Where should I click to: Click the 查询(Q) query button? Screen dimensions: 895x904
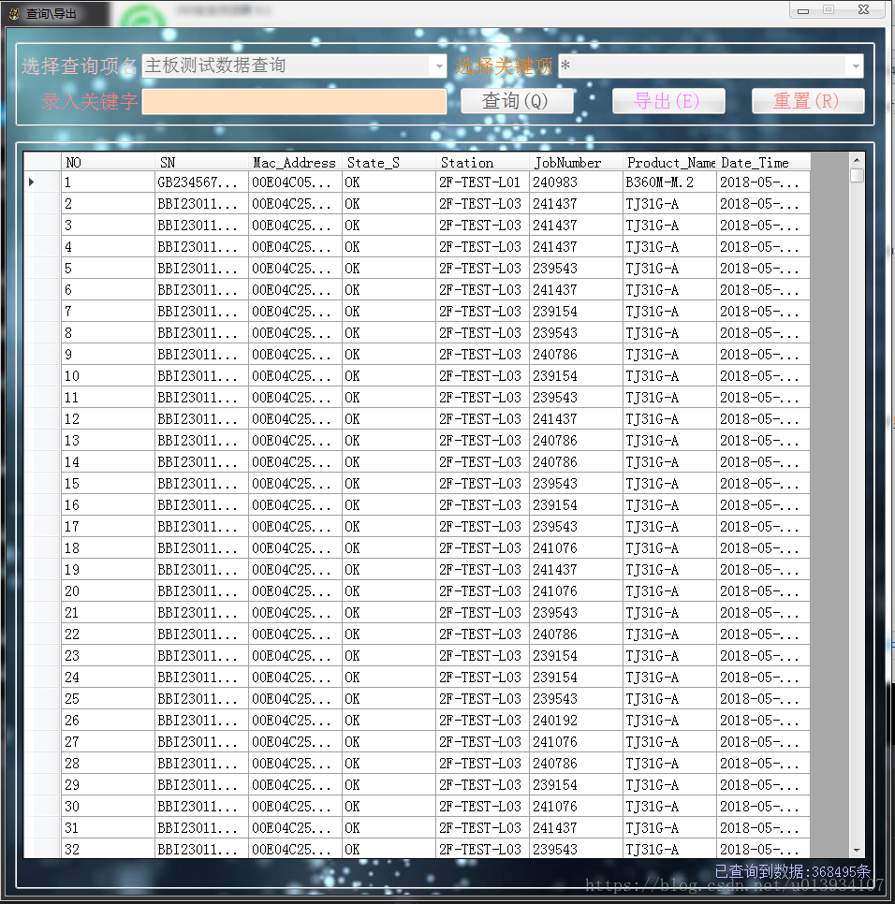point(517,101)
